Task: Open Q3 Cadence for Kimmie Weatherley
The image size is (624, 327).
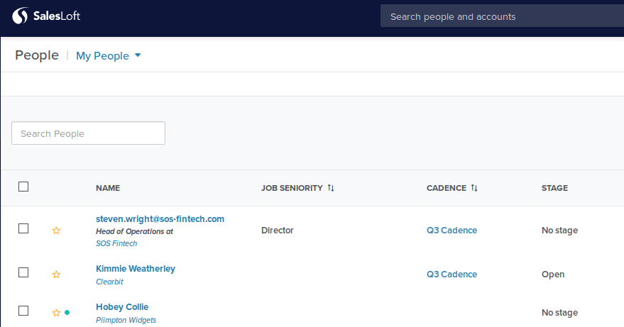Action: coord(451,275)
